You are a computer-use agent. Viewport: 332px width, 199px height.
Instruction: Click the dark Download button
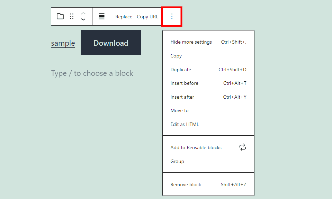111,43
